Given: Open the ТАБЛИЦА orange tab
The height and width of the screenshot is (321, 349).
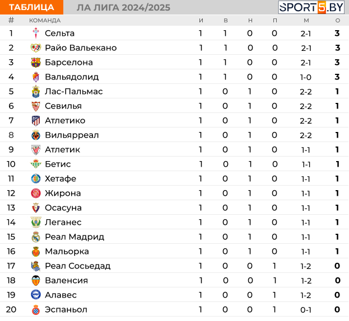Looking at the screenshot, I should [31, 7].
